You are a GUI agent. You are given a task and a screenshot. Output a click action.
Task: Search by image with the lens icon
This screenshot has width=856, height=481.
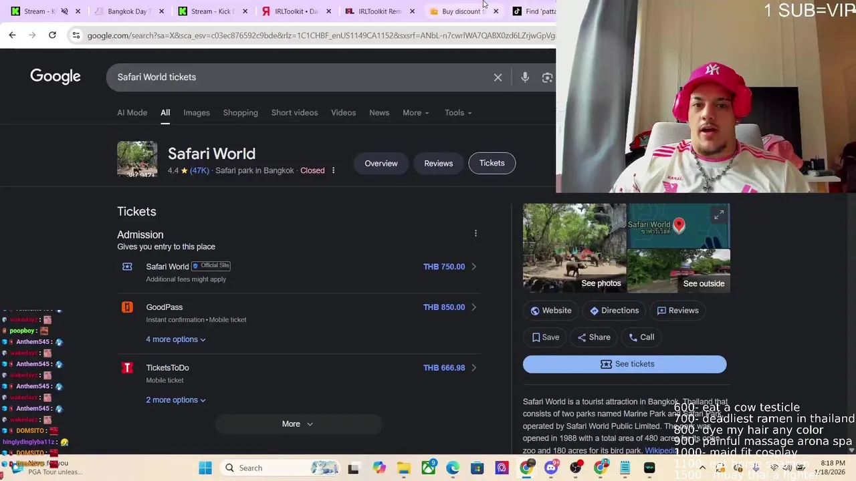pos(548,77)
